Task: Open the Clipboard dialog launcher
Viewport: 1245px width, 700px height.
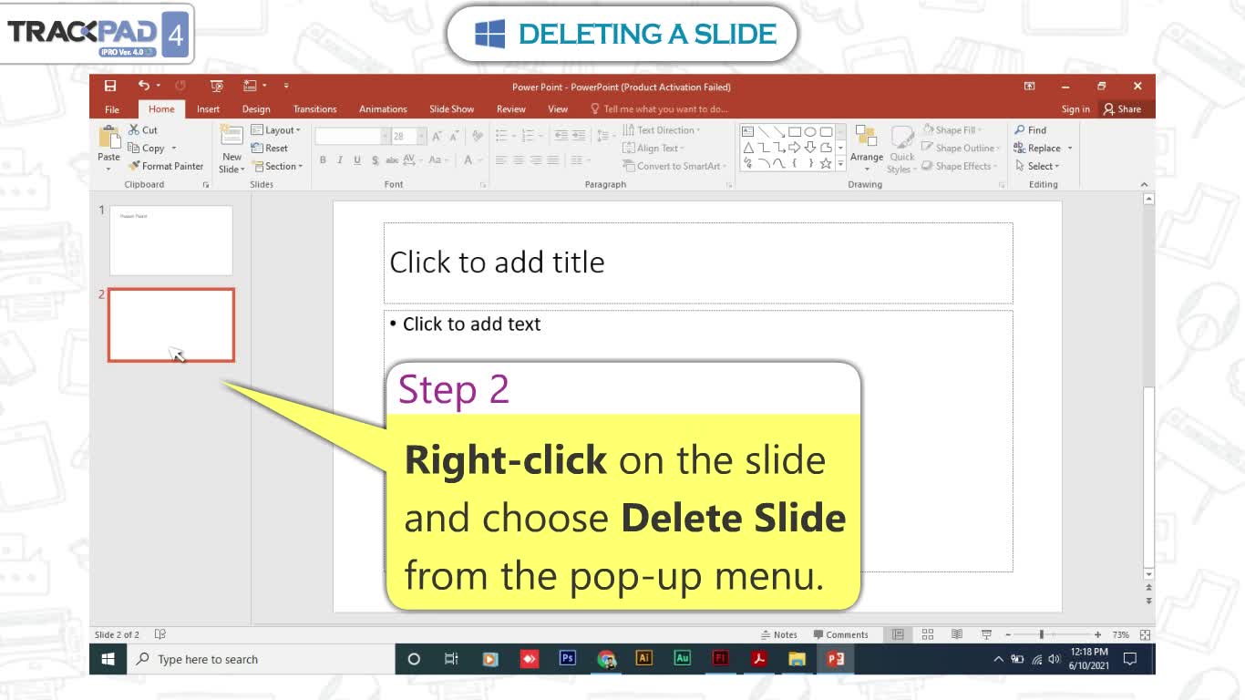Action: (x=206, y=185)
